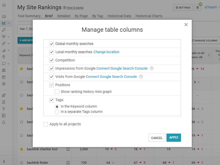220x165 pixels.
Task: Select the rankings chart icon in sidebar
Action: tap(4, 23)
